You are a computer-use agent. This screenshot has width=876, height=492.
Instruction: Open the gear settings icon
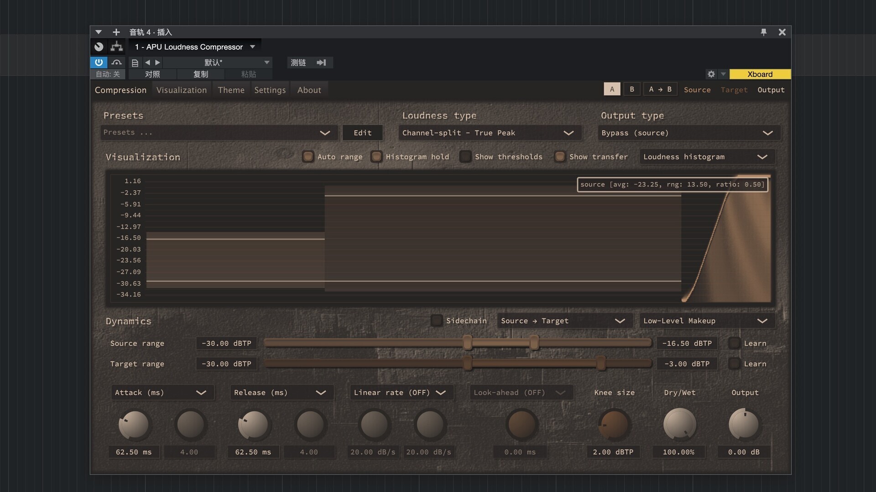click(711, 74)
